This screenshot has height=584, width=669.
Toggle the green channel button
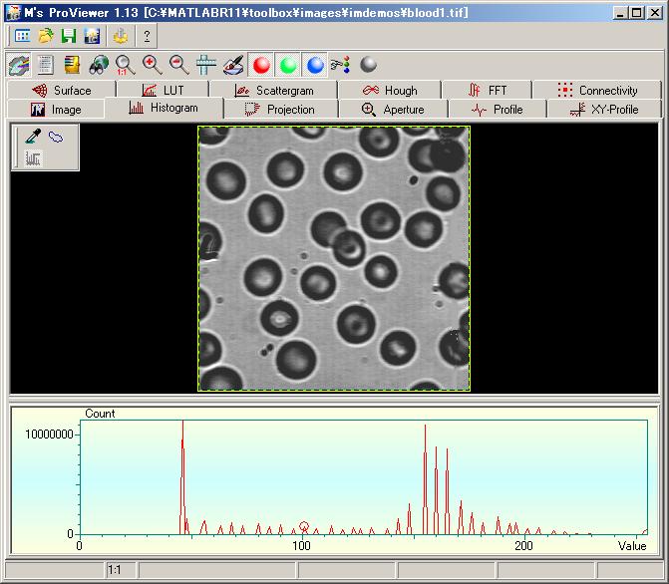tap(288, 66)
